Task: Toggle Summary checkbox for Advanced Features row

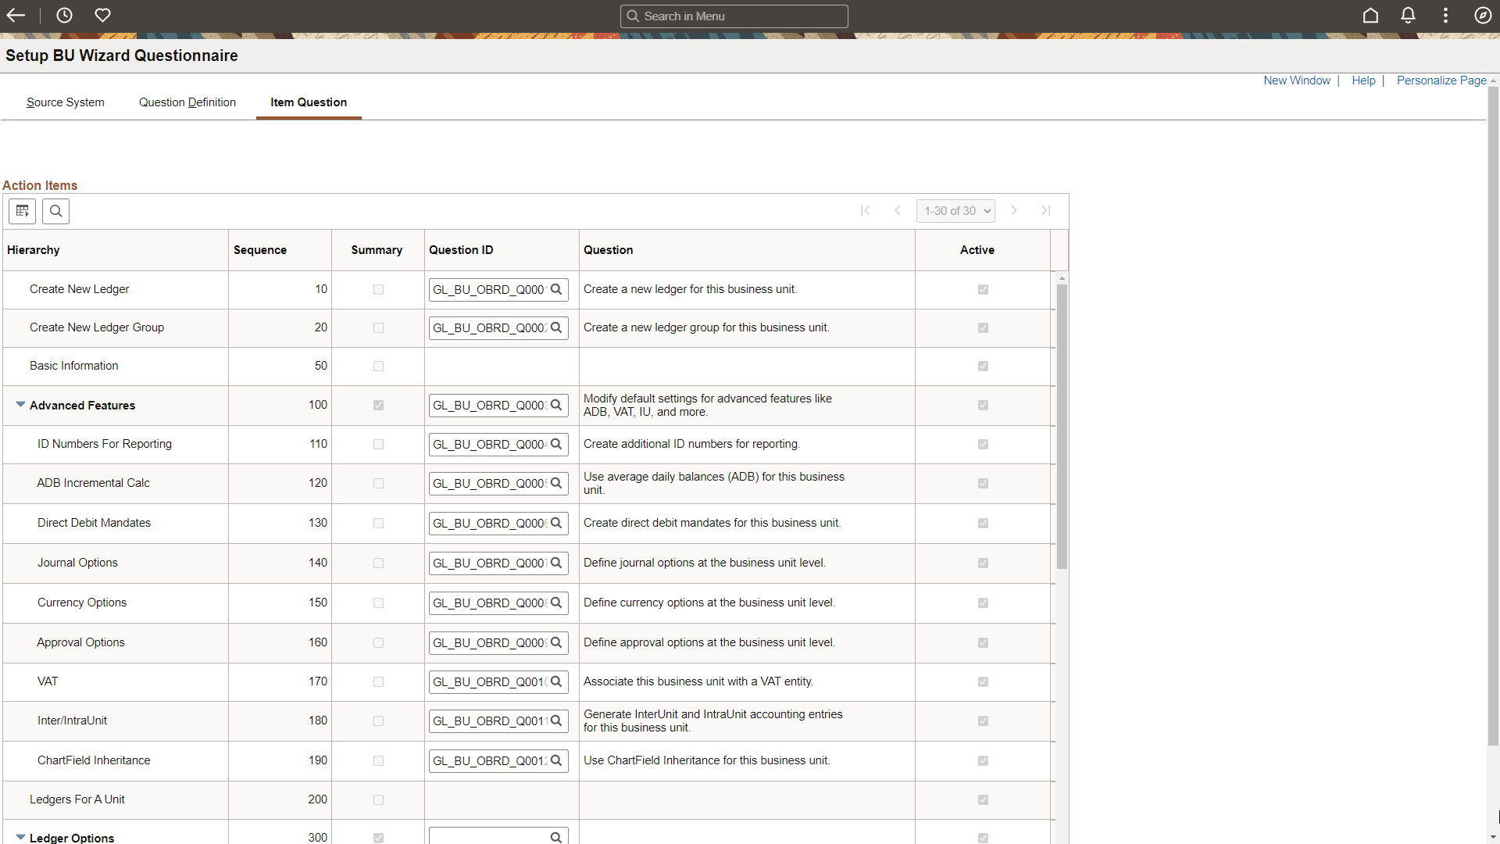Action: [378, 406]
